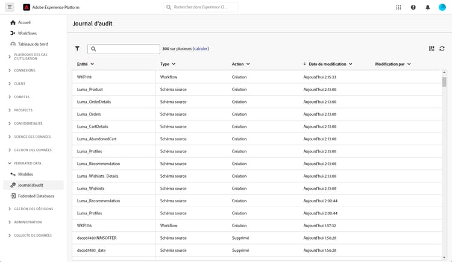Show notifications bell
The image size is (452, 262).
coord(428,7)
